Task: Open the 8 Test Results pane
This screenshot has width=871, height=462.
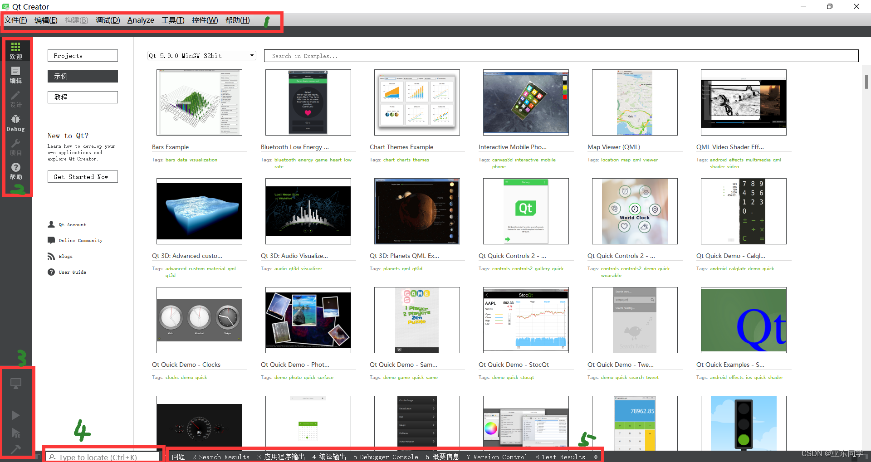Action: (x=560, y=457)
